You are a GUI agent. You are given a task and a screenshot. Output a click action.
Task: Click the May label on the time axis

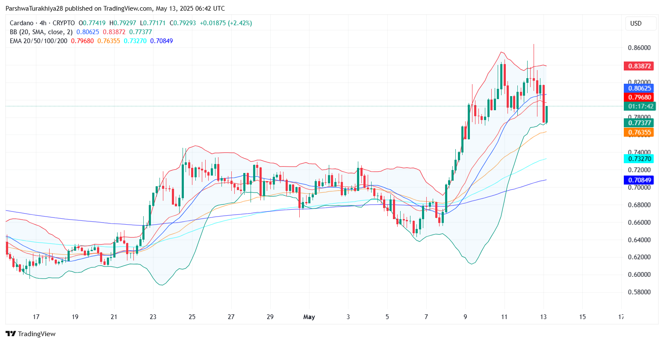[x=309, y=317]
